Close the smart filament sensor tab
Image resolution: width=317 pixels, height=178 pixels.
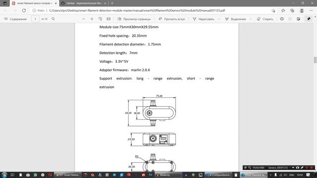tap(56, 3)
